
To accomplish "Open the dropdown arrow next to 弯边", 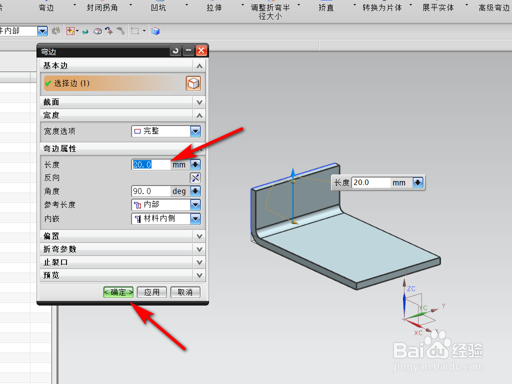I will pos(75,5).
